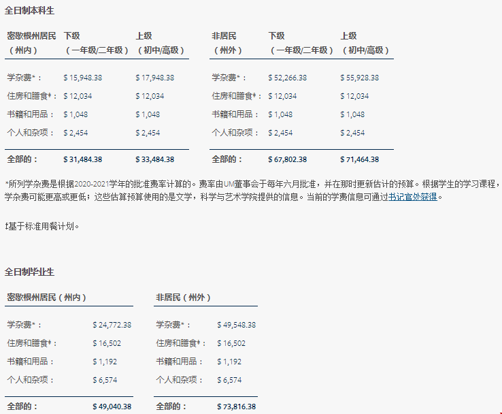Select graduate in-state tuition $24,772.38
Viewport: 502px width, 414px height.
112,325
